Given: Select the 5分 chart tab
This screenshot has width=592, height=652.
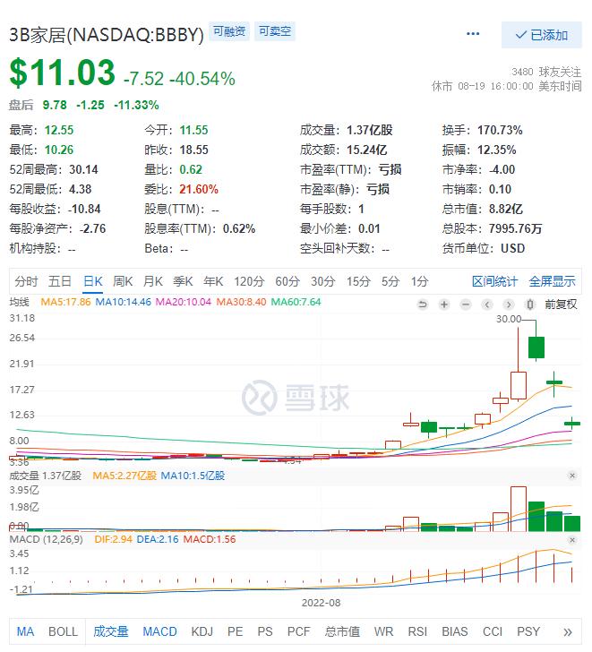Looking at the screenshot, I should tap(390, 281).
